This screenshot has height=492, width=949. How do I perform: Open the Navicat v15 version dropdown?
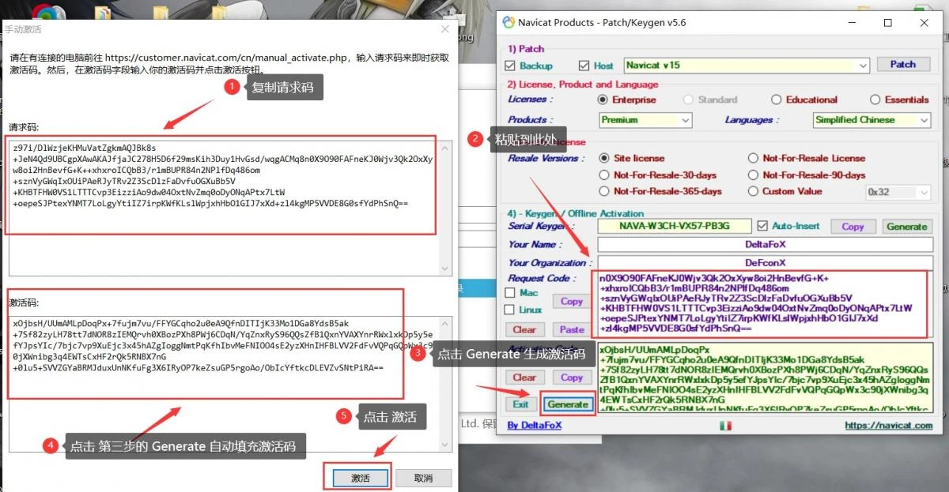pyautogui.click(x=747, y=66)
